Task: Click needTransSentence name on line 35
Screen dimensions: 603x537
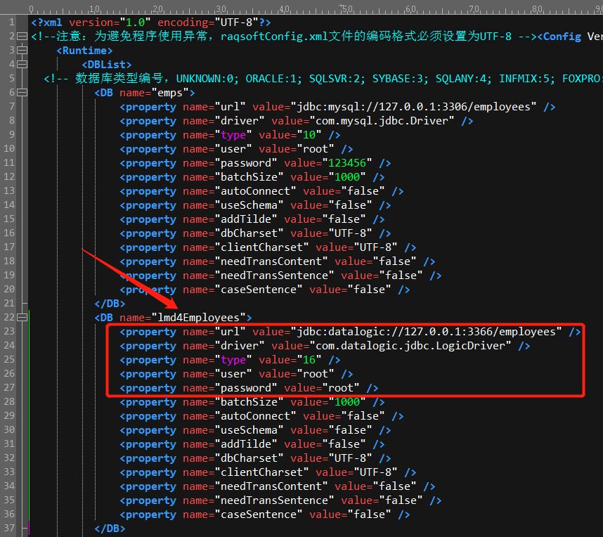Action: [274, 500]
